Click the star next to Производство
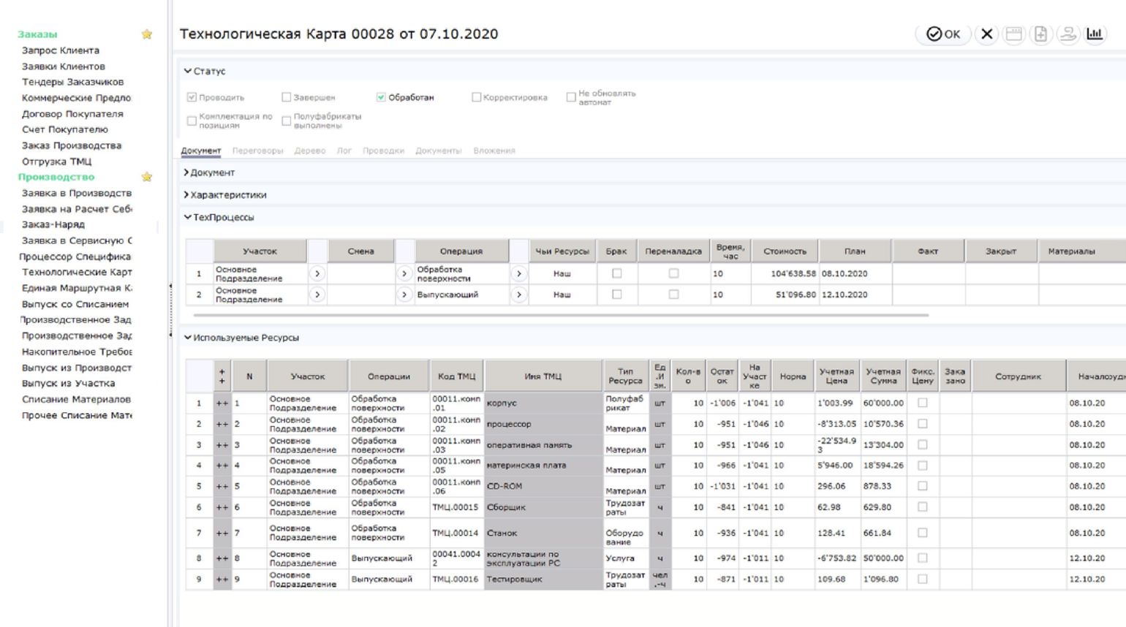Image resolution: width=1126 pixels, height=627 pixels. (x=147, y=177)
